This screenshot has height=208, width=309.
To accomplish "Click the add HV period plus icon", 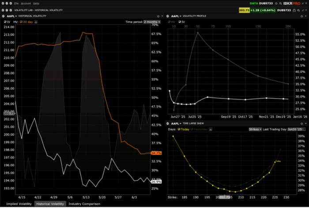I will click(x=36, y=22).
